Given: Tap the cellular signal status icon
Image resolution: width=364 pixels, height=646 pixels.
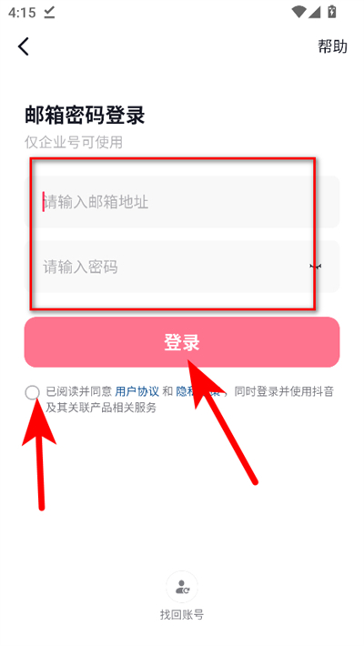Looking at the screenshot, I should (x=315, y=13).
